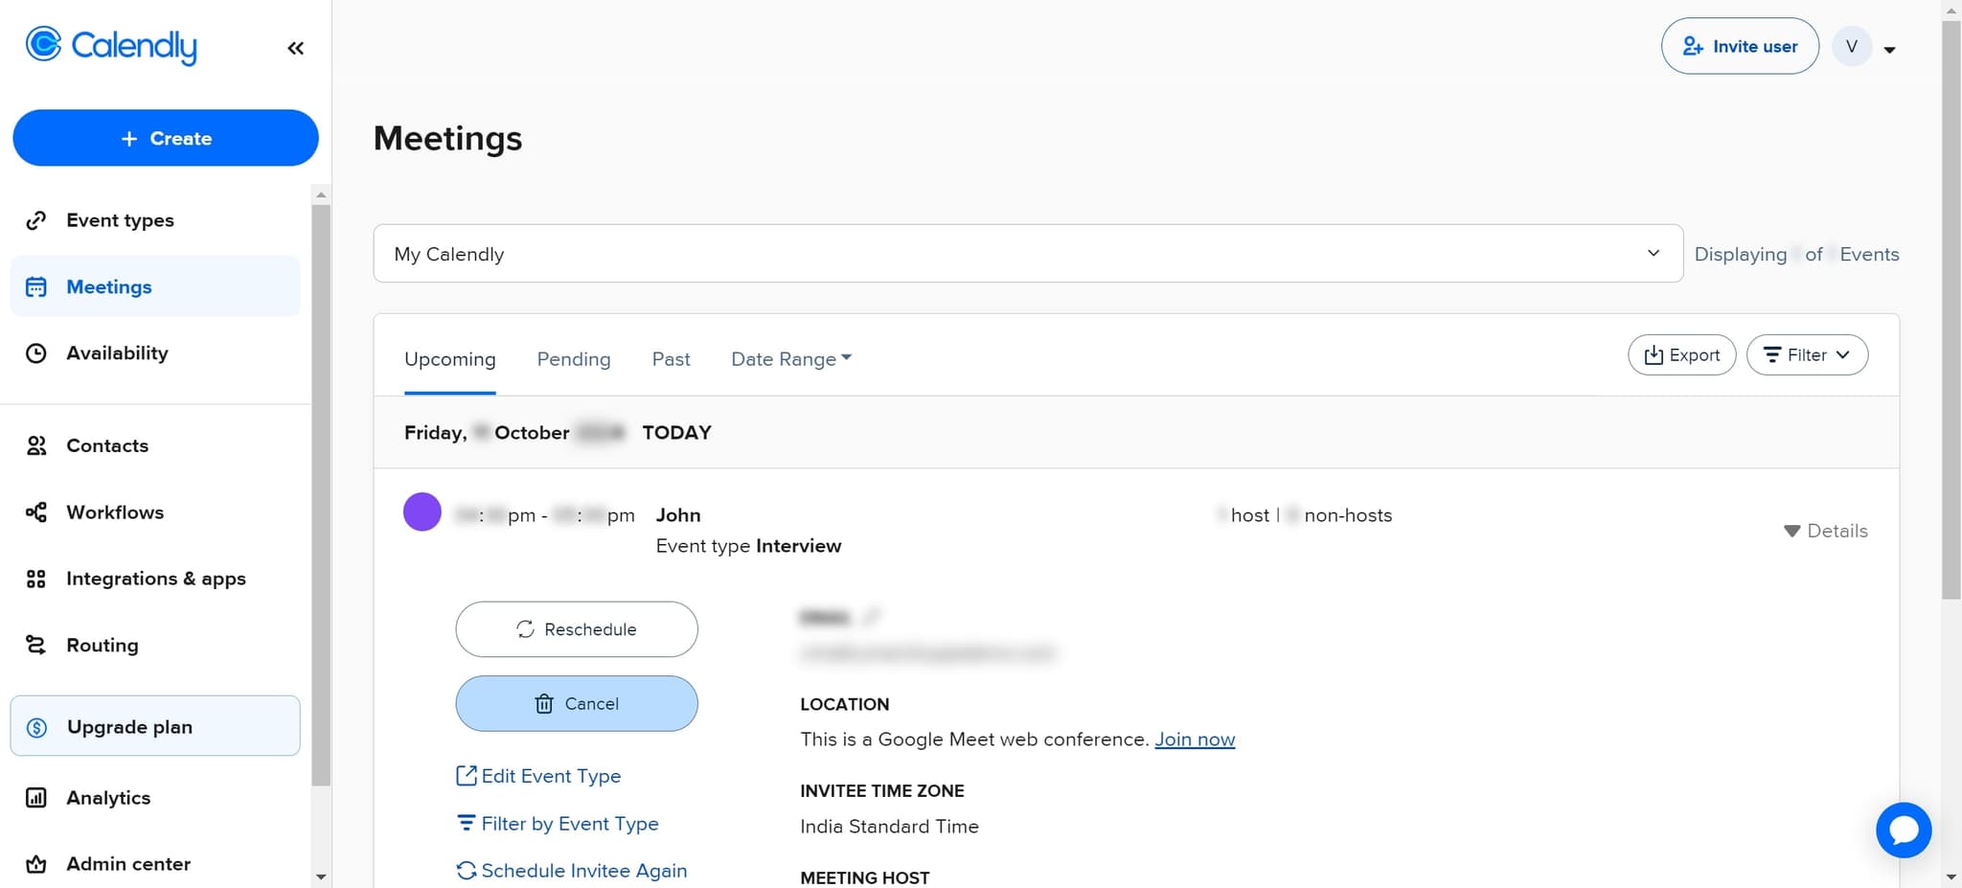Switch to the Pending tab

[573, 359]
